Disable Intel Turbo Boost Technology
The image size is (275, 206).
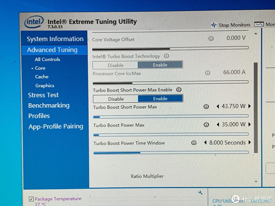tap(115, 65)
